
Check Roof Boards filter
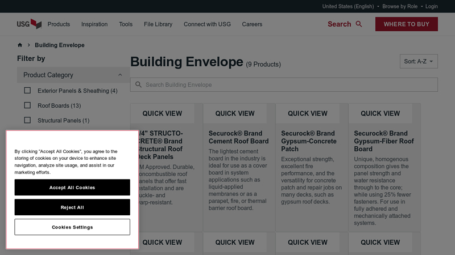[x=27, y=105]
